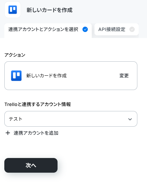The height and width of the screenshot is (184, 147).
Task: Click 変更 to change the action
Action: point(124,76)
